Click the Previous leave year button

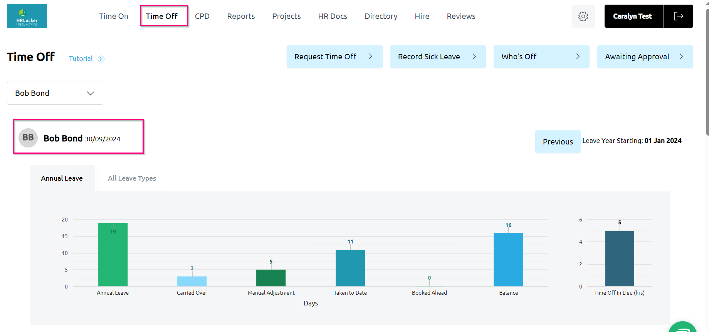click(558, 142)
